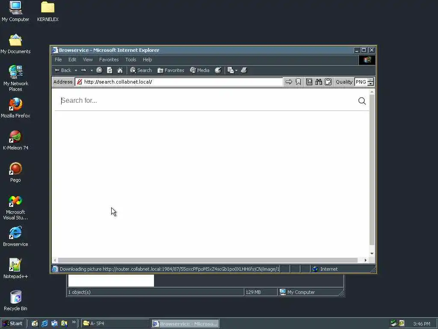
Task: Click the vertical scrollbar down arrow
Action: [x=372, y=254]
